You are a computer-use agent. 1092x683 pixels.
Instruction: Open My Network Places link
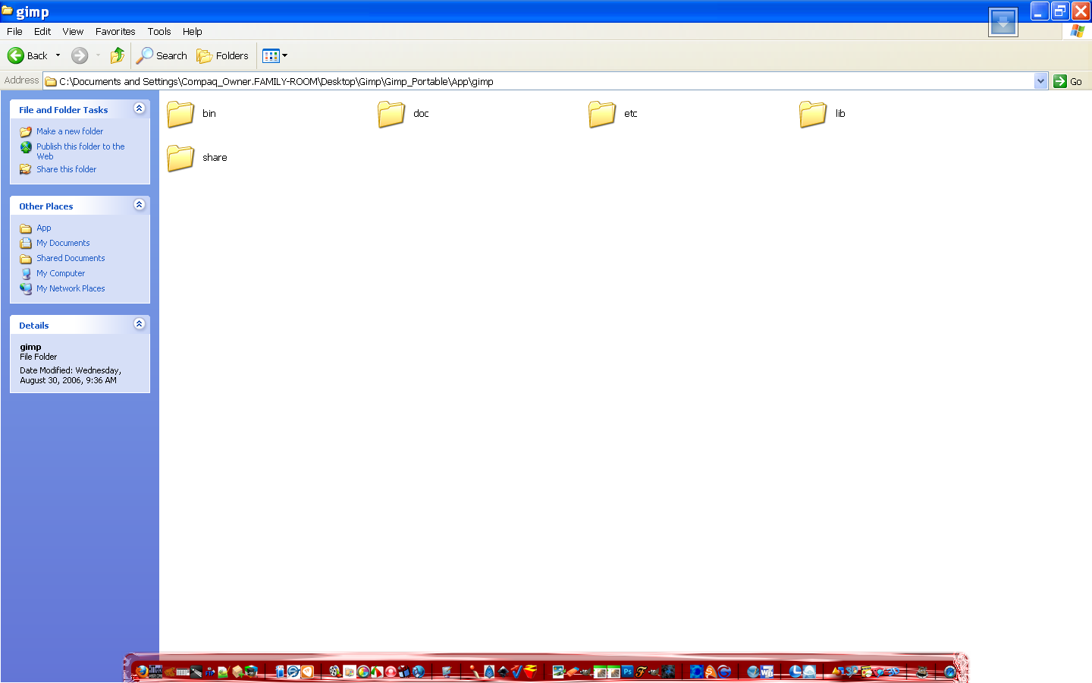point(71,288)
